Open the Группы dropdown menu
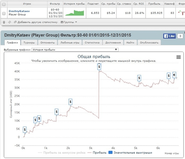The image size is (185, 159). point(69,22)
